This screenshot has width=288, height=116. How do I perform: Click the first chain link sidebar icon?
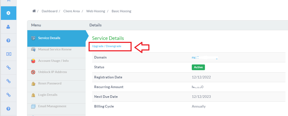8,68
